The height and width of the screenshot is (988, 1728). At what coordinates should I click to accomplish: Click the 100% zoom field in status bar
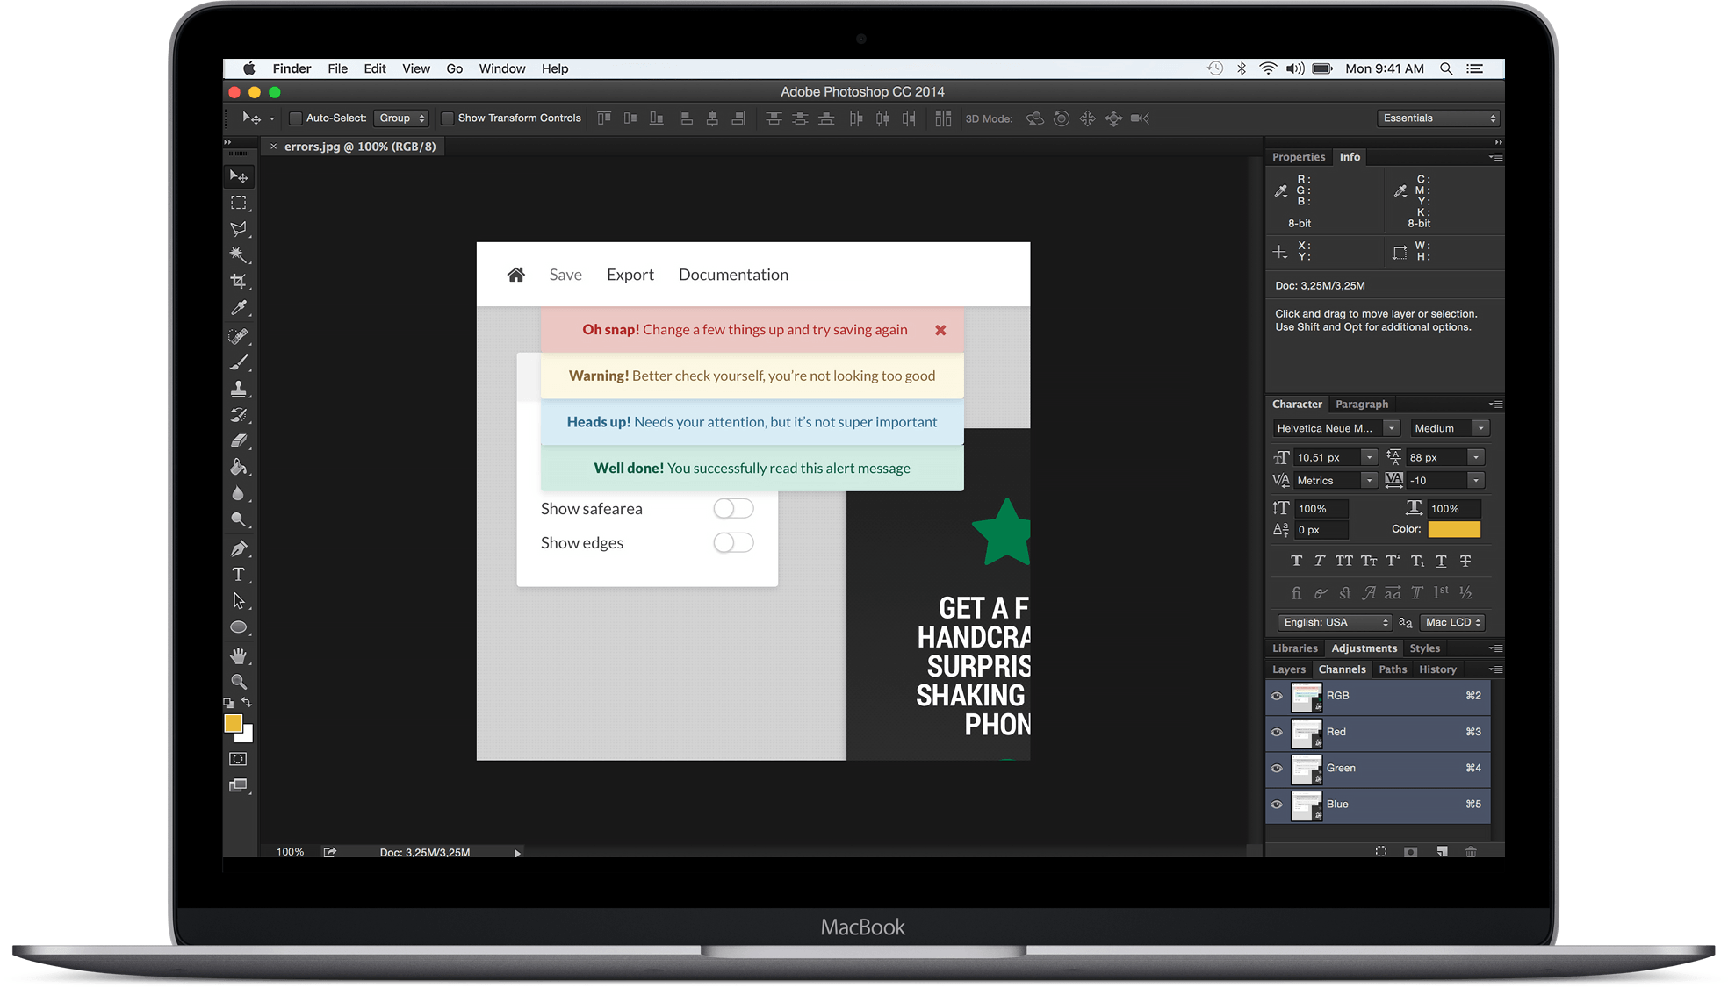(290, 852)
